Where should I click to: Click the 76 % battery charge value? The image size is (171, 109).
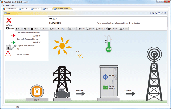coord(111,86)
